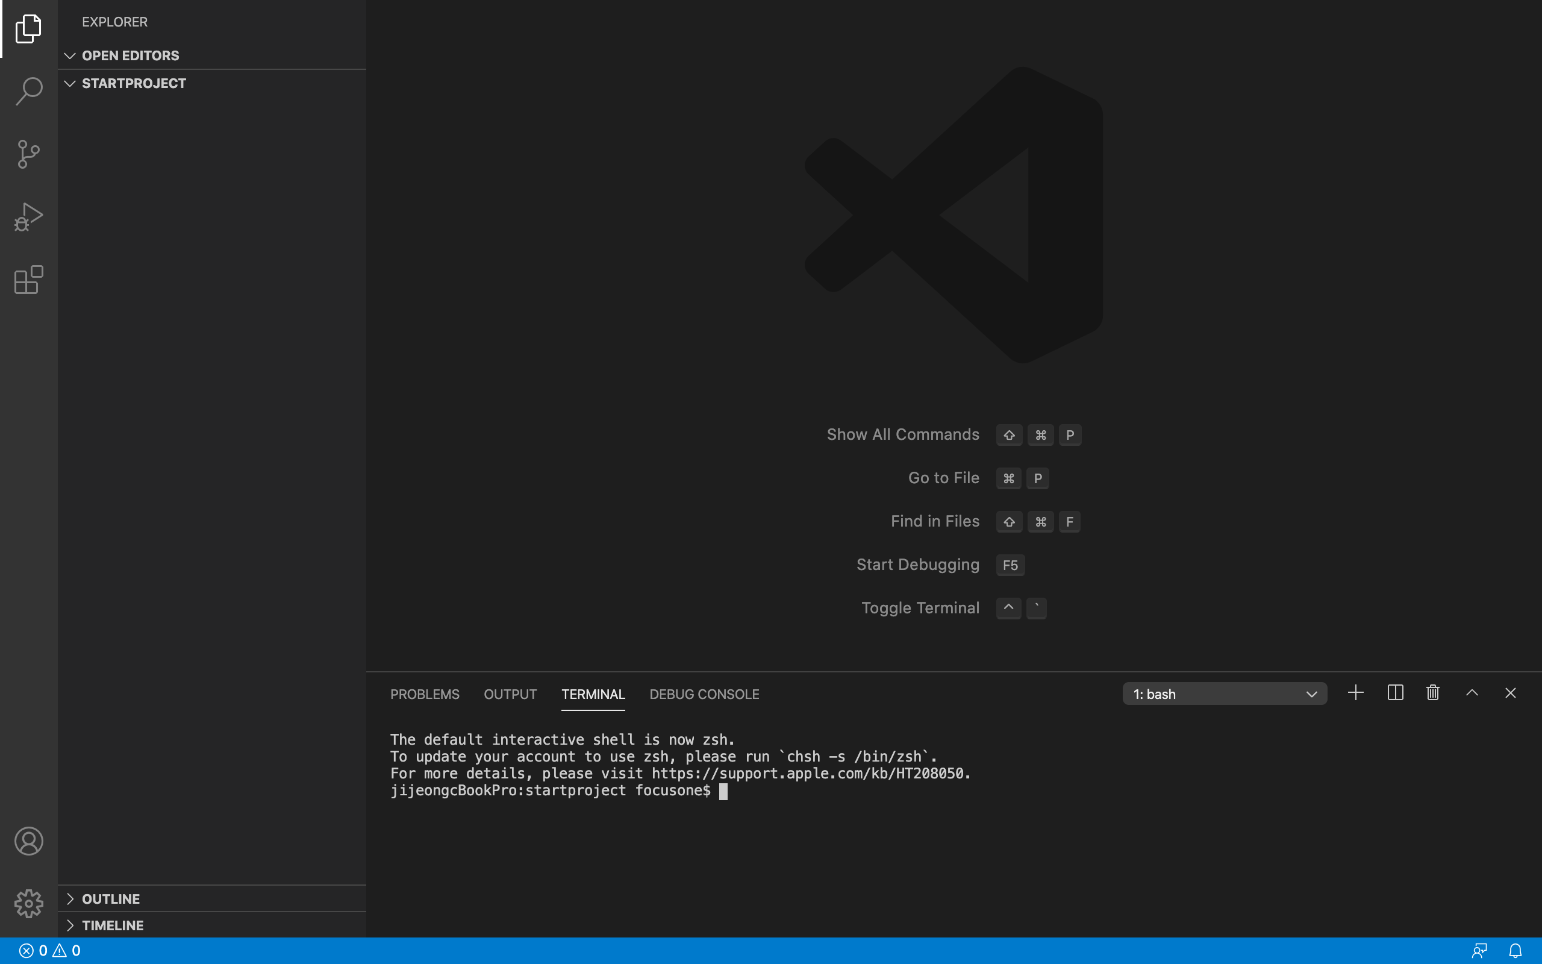Click the feedback icon in status bar
The image size is (1542, 964).
(1479, 951)
